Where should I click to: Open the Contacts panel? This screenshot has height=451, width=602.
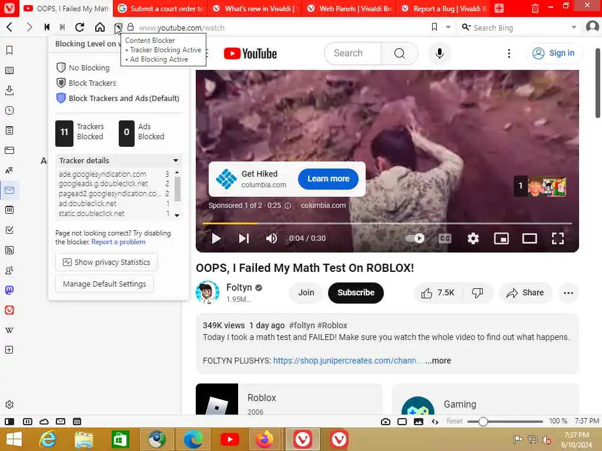click(9, 270)
